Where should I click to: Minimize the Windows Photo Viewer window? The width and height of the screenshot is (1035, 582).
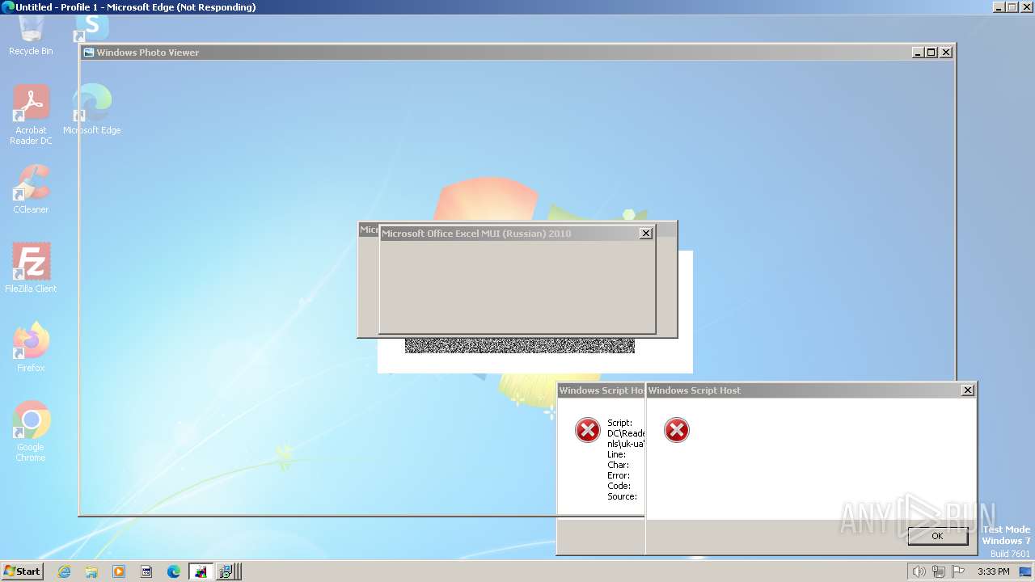click(918, 53)
